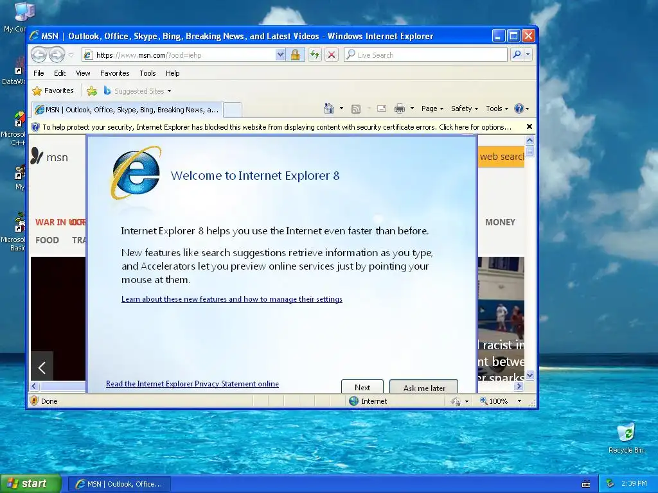Click the FOOD navigation link
The image size is (658, 493).
(47, 240)
